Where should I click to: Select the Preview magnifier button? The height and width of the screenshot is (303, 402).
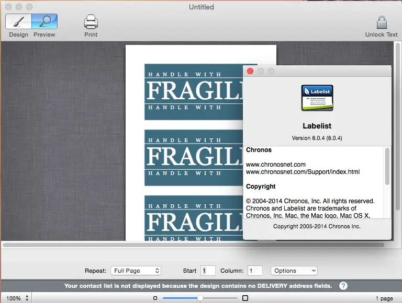(x=44, y=21)
